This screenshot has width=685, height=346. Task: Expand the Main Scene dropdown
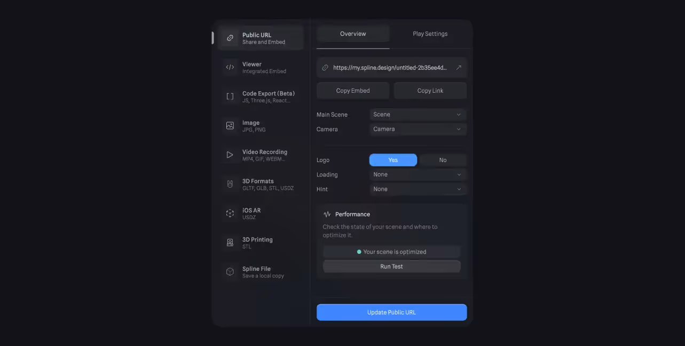pyautogui.click(x=418, y=115)
